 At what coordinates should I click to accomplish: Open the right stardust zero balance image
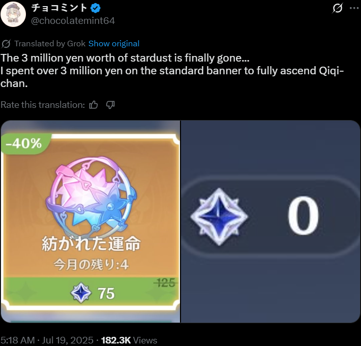coord(270,221)
